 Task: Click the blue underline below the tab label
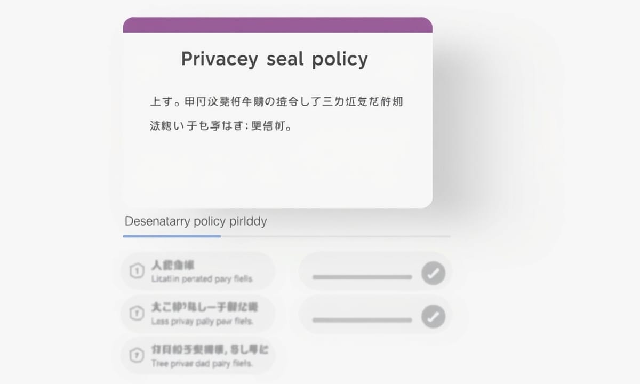[x=172, y=236]
